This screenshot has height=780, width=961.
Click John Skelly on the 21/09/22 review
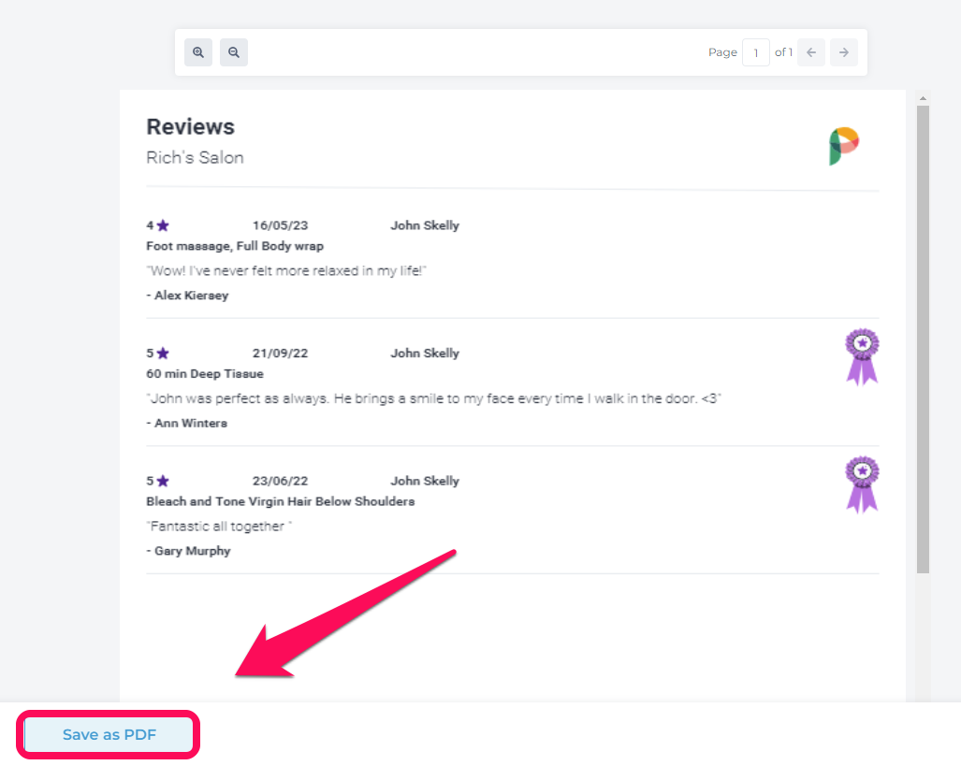(x=425, y=353)
